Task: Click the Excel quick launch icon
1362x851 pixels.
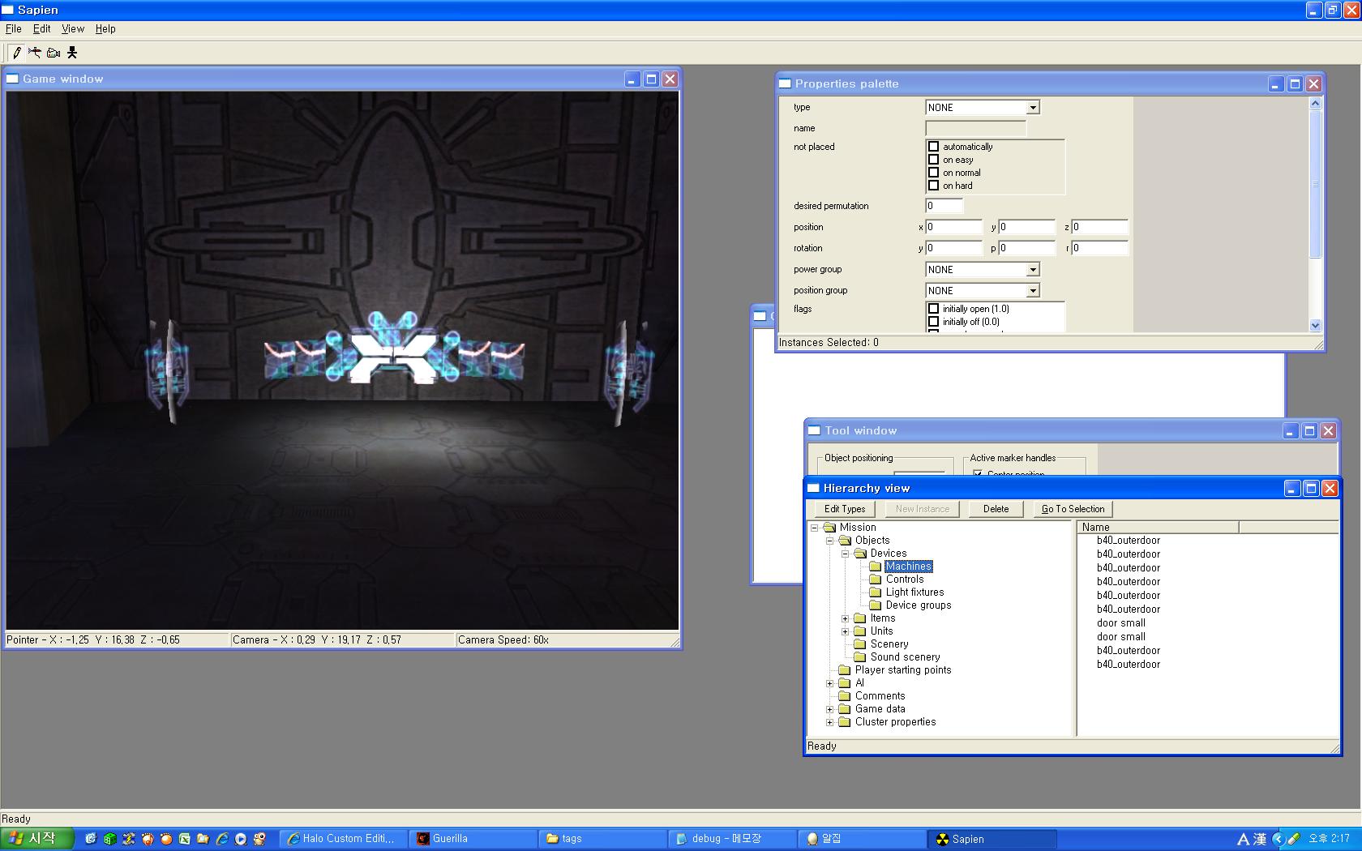Action: tap(184, 839)
